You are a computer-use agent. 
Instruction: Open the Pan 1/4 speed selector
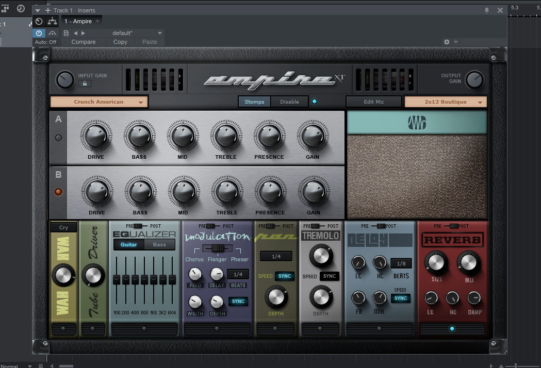point(276,256)
